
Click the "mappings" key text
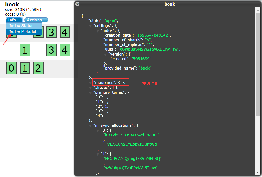105,83
